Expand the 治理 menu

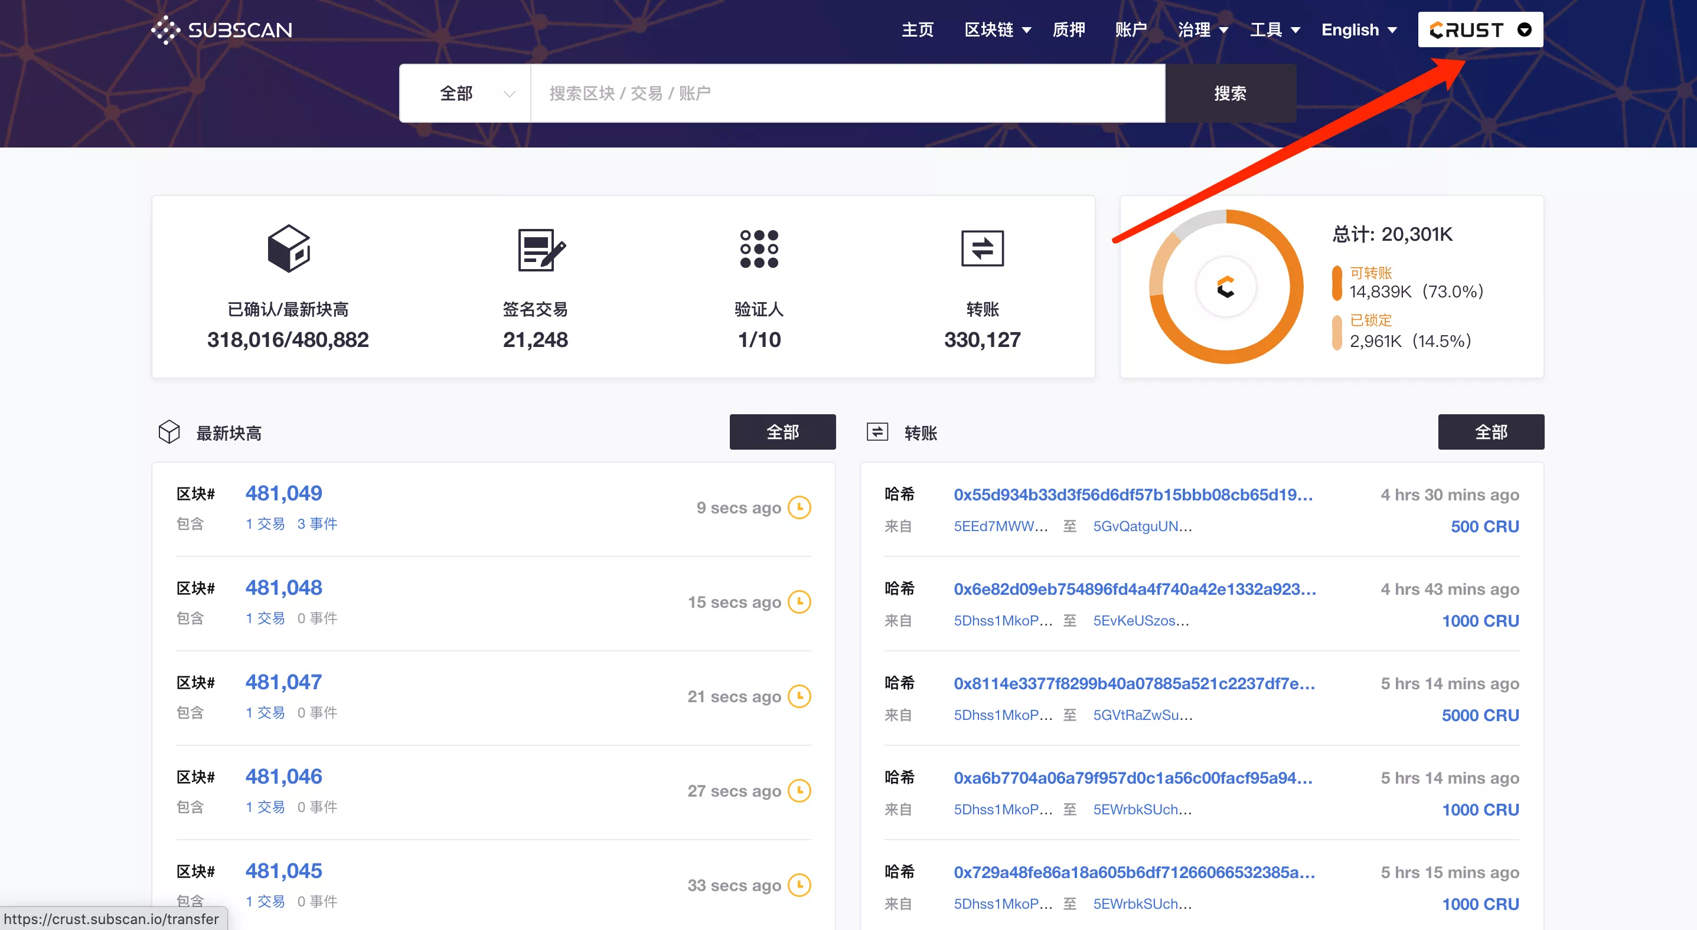(1203, 30)
